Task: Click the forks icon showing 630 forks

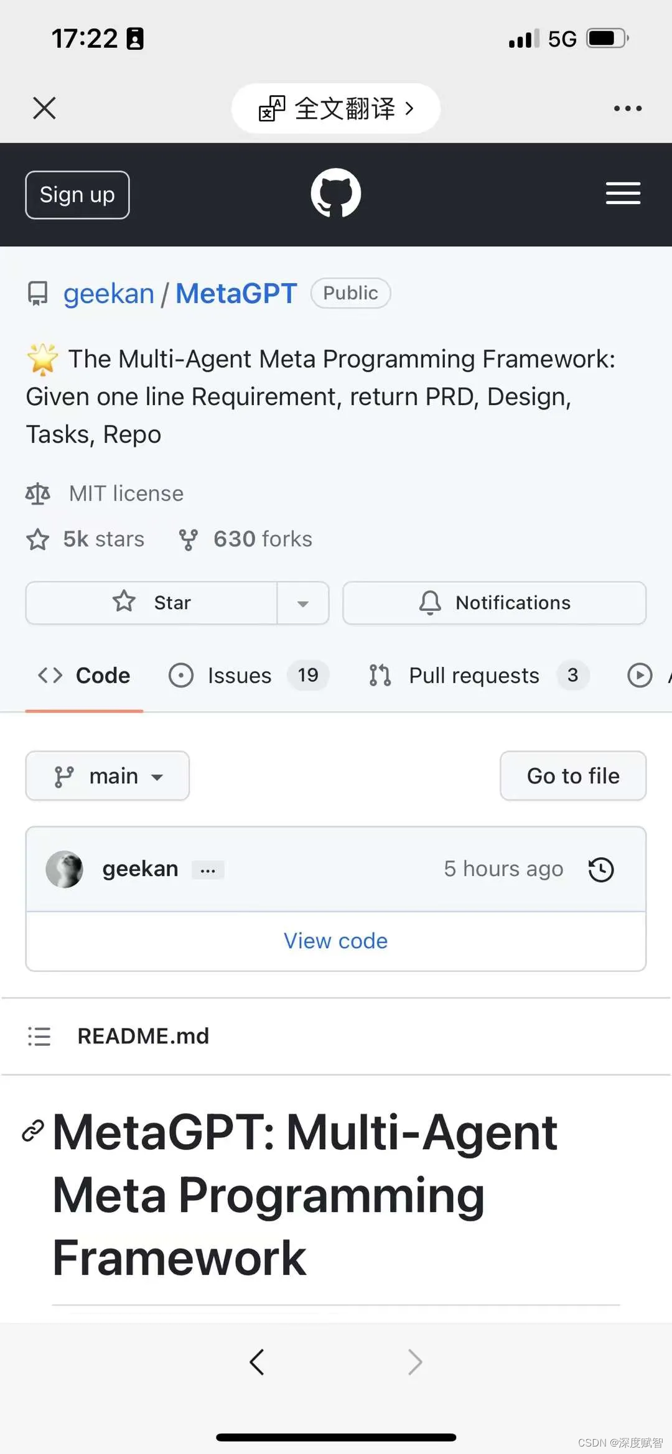Action: [190, 538]
